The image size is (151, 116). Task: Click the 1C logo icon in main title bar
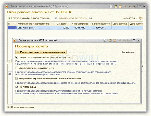(x=7, y=6)
